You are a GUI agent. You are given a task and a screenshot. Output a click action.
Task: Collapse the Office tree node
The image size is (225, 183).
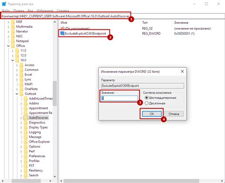pyautogui.click(x=9, y=46)
